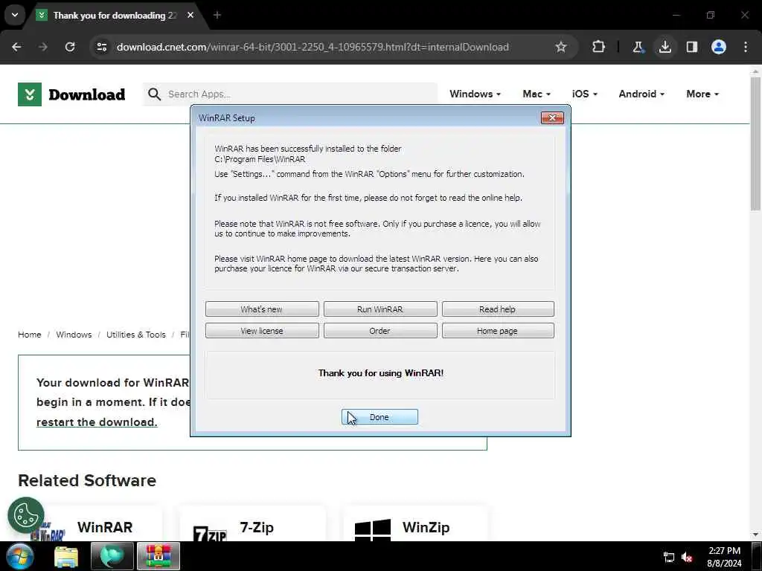The width and height of the screenshot is (762, 571).
Task: Click the muted volume tray icon
Action: point(687,558)
